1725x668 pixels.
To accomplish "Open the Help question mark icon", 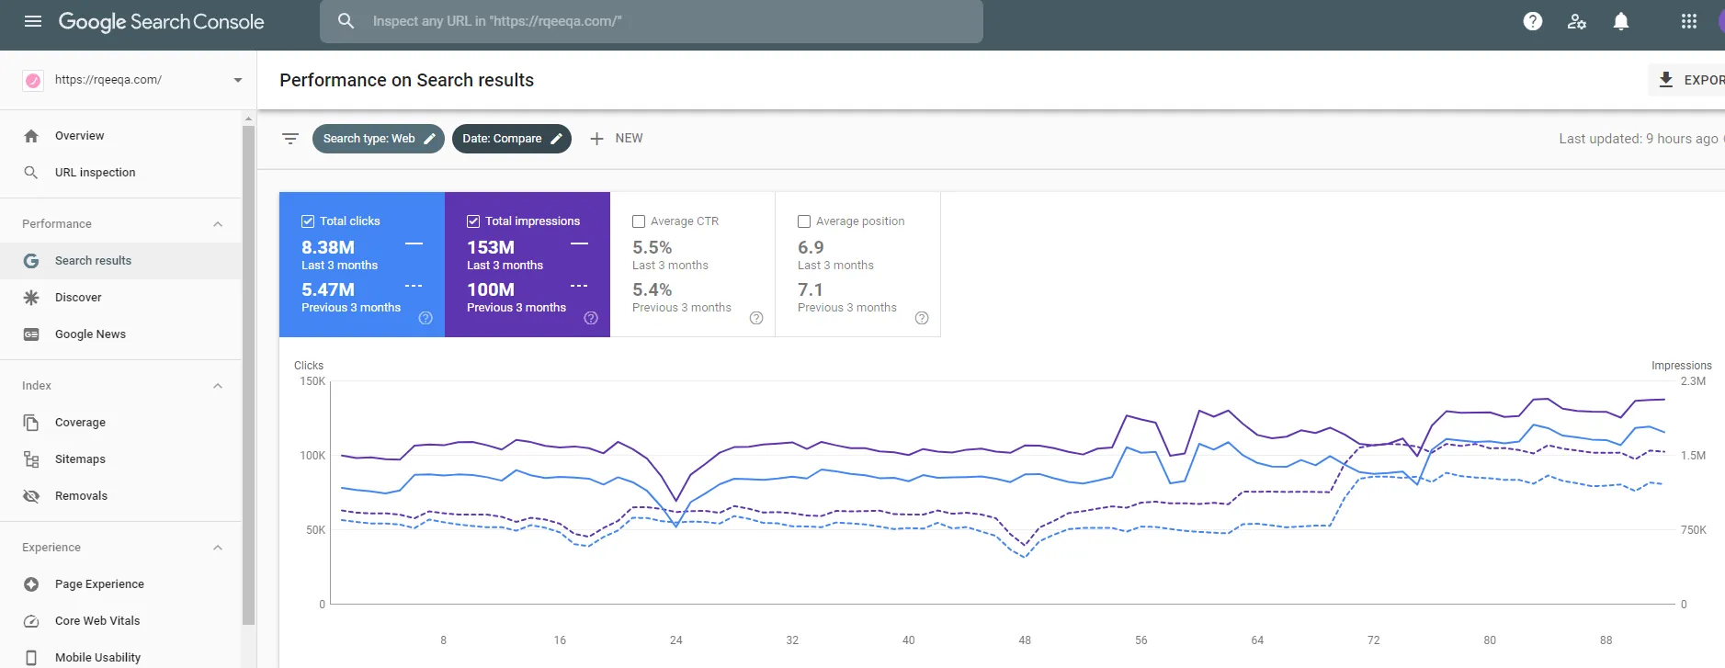I will tap(1533, 21).
